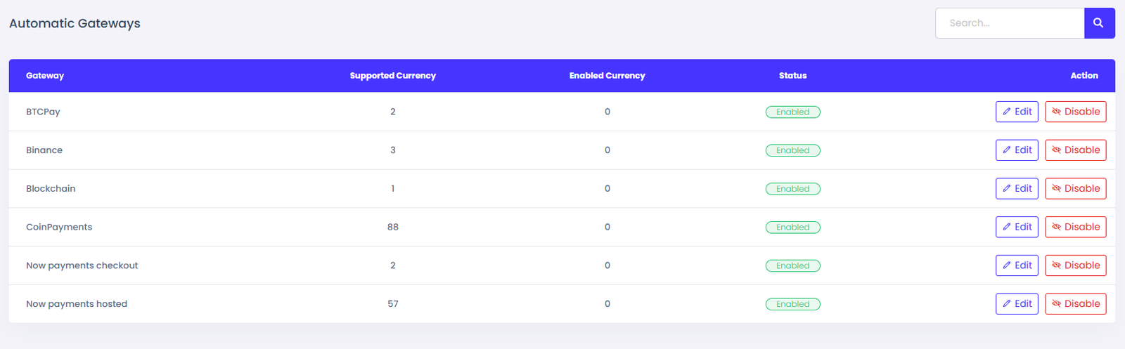Click pencil icon in CoinPayments row

pos(1007,228)
